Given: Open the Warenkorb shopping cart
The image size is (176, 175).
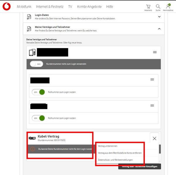Looking at the screenshot, I should click(148, 8).
